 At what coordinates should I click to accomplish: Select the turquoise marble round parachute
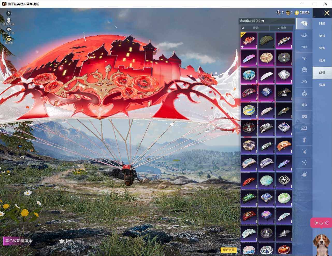click(266, 181)
